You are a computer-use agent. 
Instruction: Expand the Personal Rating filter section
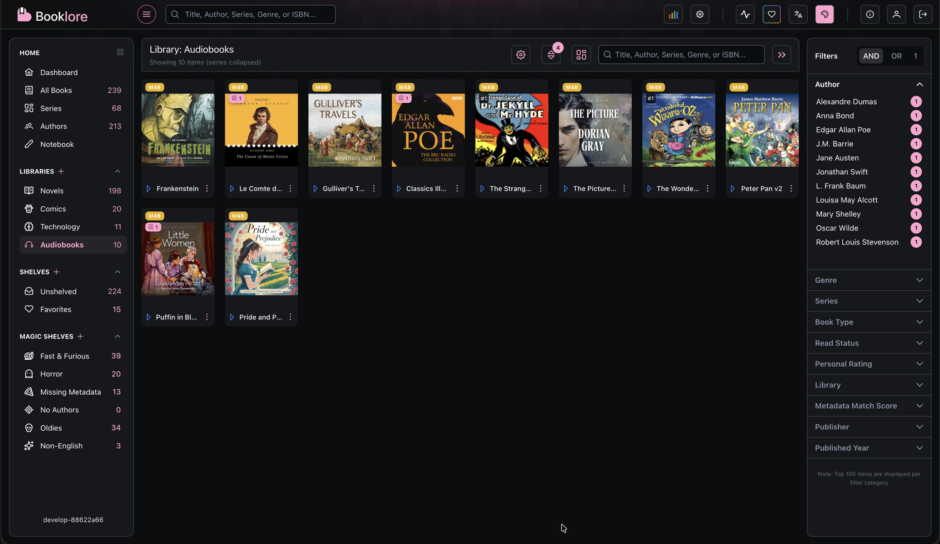(869, 364)
